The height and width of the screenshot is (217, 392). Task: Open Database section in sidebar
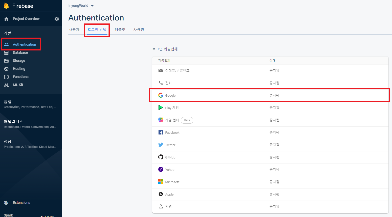(20, 52)
